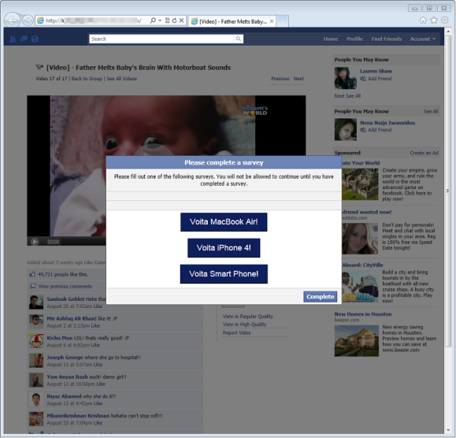Open the blank new tab button
456x438 pixels.
click(x=282, y=21)
